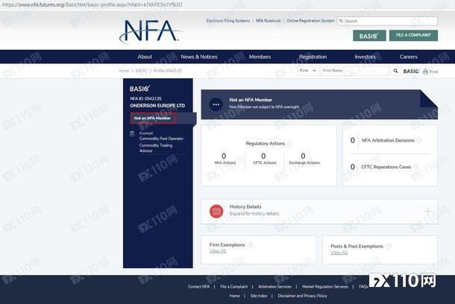Screen dimensions: 455x304
Task: Click the help icon next to Regulatory Actions
Action: [x=290, y=143]
